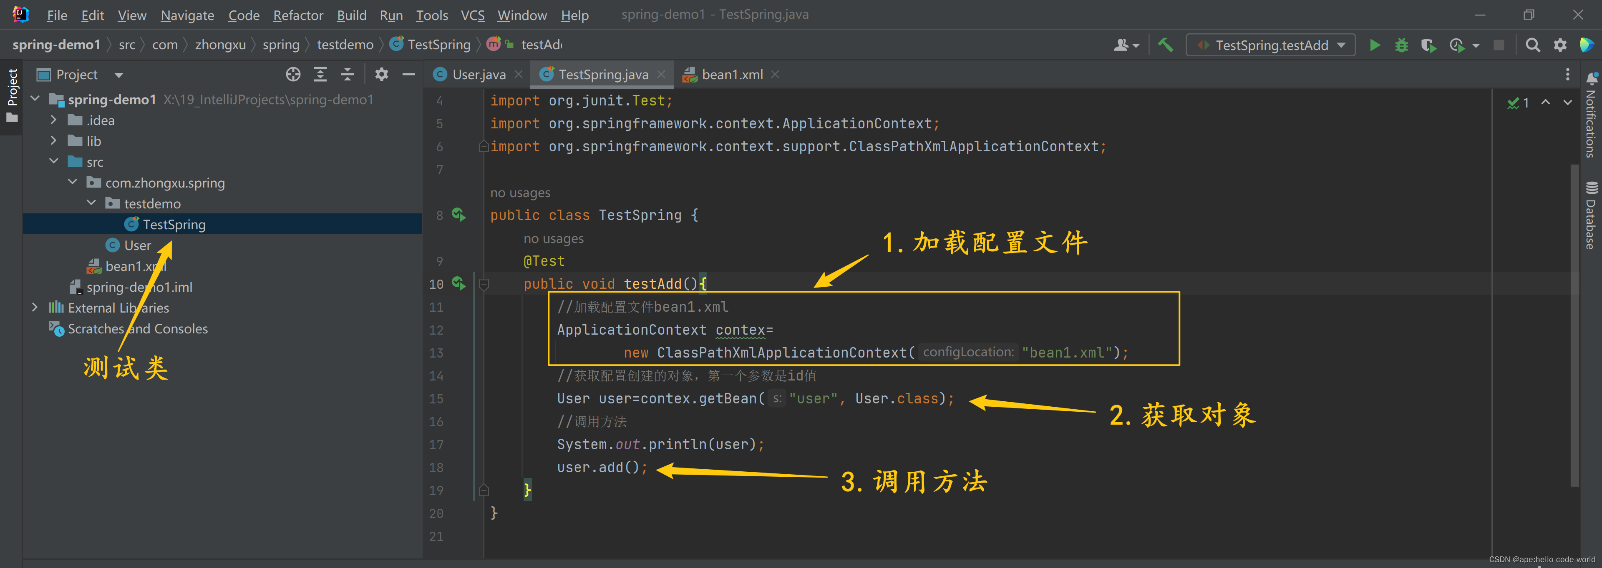Viewport: 1602px width, 568px height.
Task: Open IDE settings gear in toolbar
Action: point(1560,45)
